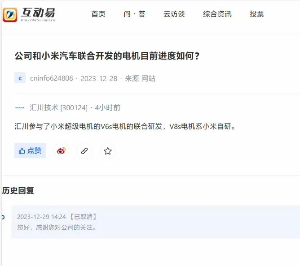Click the answer text about V6s电机

[125, 126]
